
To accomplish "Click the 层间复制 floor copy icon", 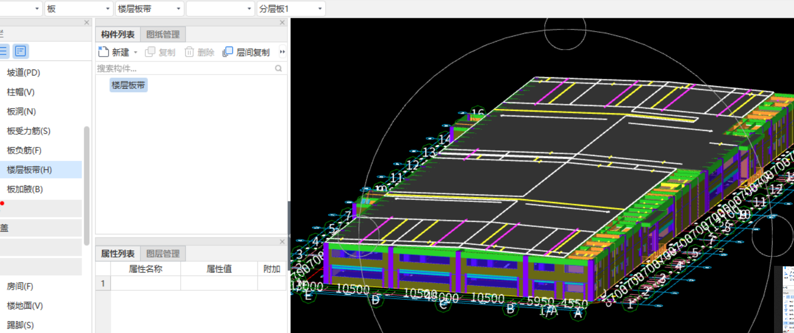I will [x=227, y=52].
